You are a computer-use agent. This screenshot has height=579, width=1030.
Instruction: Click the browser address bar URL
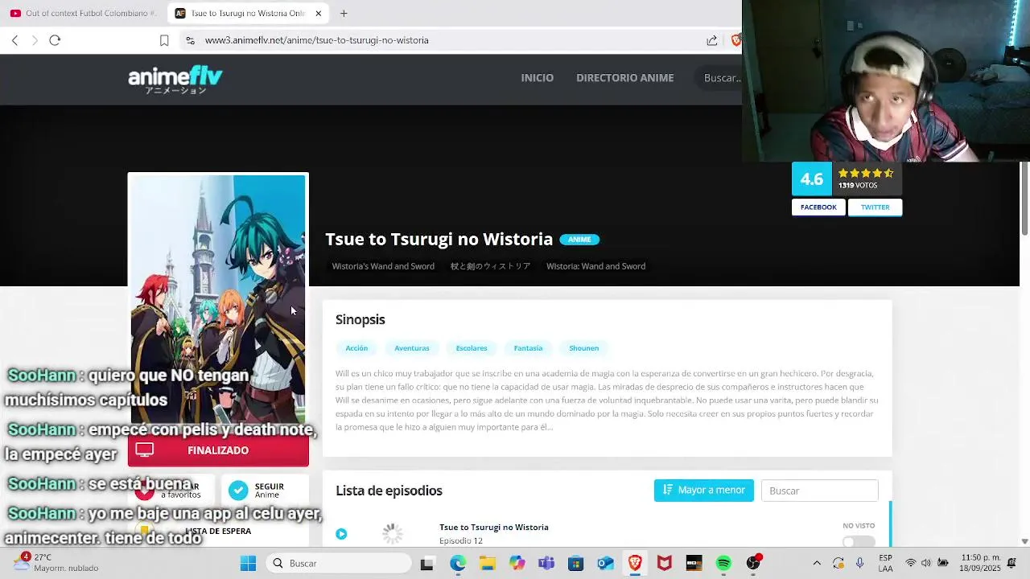tap(317, 40)
